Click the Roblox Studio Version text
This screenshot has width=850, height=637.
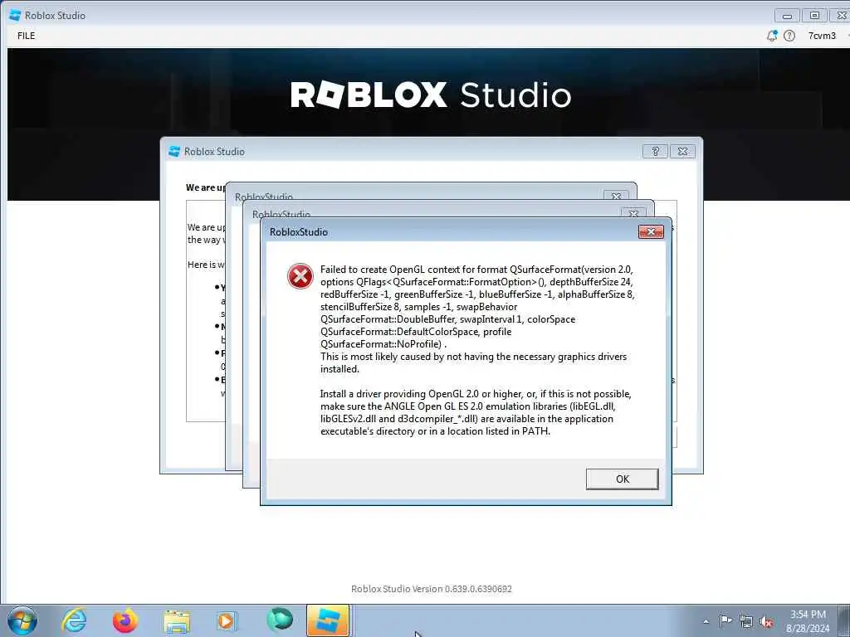432,589
